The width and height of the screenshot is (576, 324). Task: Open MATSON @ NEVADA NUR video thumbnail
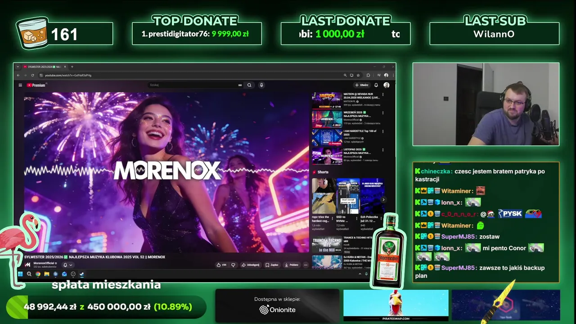pyautogui.click(x=327, y=100)
